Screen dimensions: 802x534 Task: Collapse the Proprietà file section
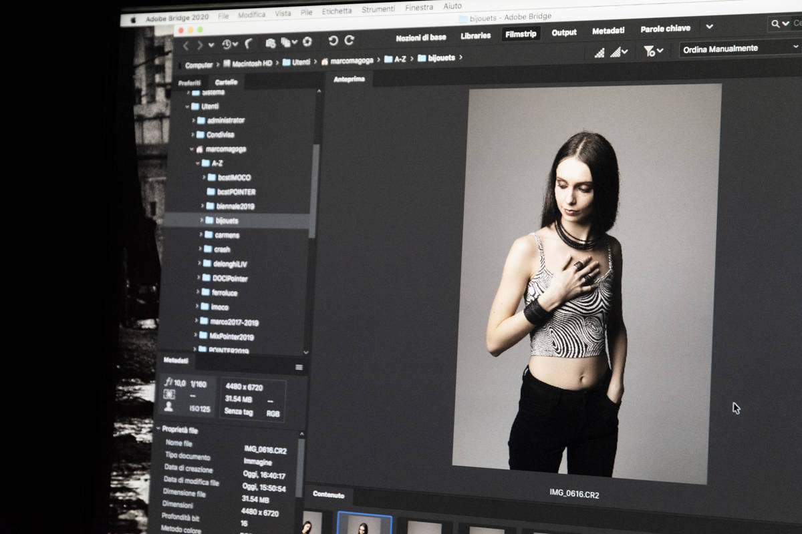158,429
